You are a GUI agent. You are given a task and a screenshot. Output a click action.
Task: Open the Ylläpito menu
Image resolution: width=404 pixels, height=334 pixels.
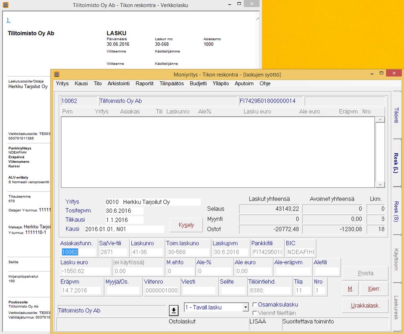(x=221, y=83)
